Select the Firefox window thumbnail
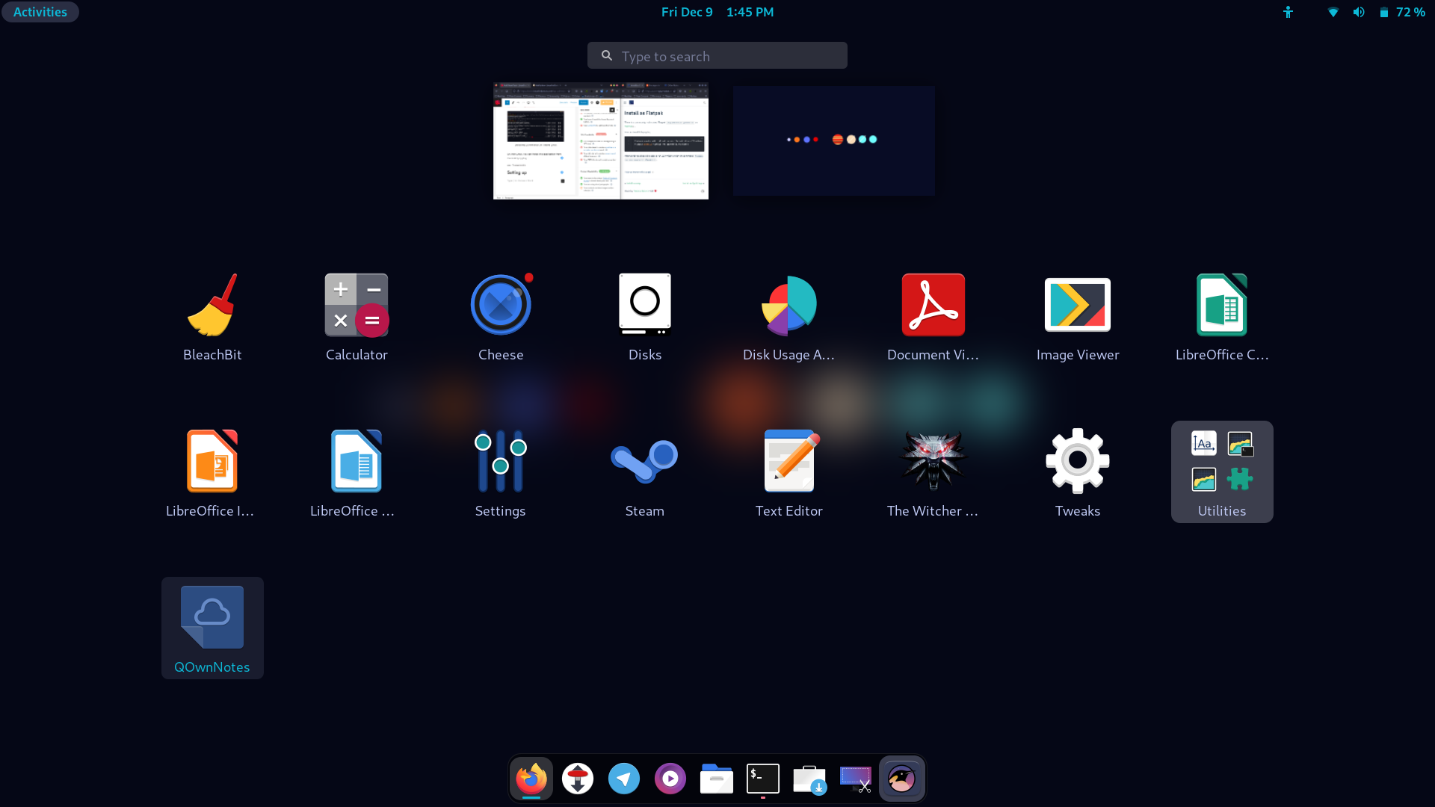The image size is (1435, 807). click(x=600, y=140)
